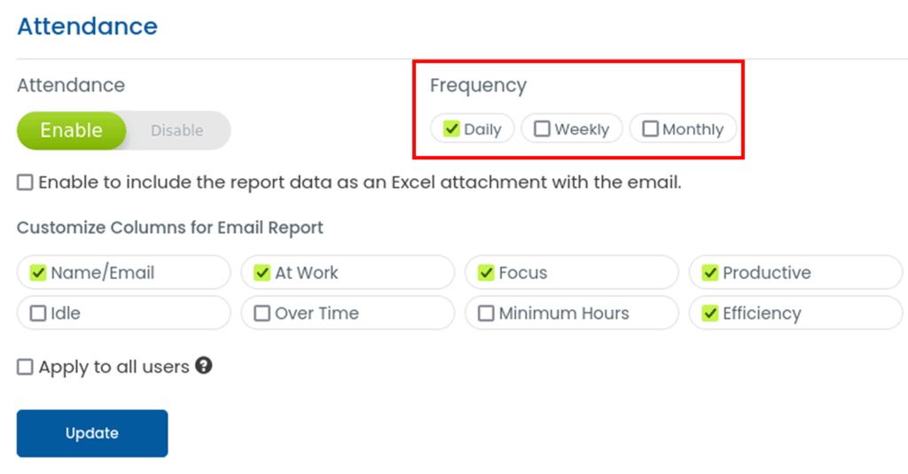Click the Attendance section heading
Image resolution: width=908 pixels, height=474 pixels.
click(x=87, y=27)
